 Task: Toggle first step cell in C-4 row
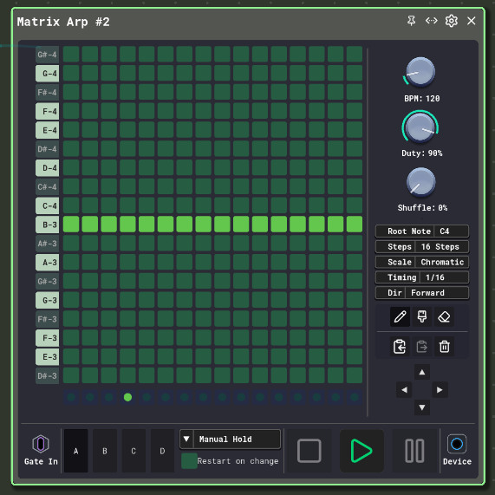point(71,205)
